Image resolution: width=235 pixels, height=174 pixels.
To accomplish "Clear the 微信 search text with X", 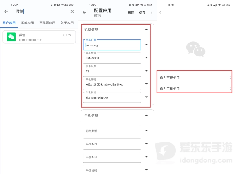I will pyautogui.click(x=72, y=11).
